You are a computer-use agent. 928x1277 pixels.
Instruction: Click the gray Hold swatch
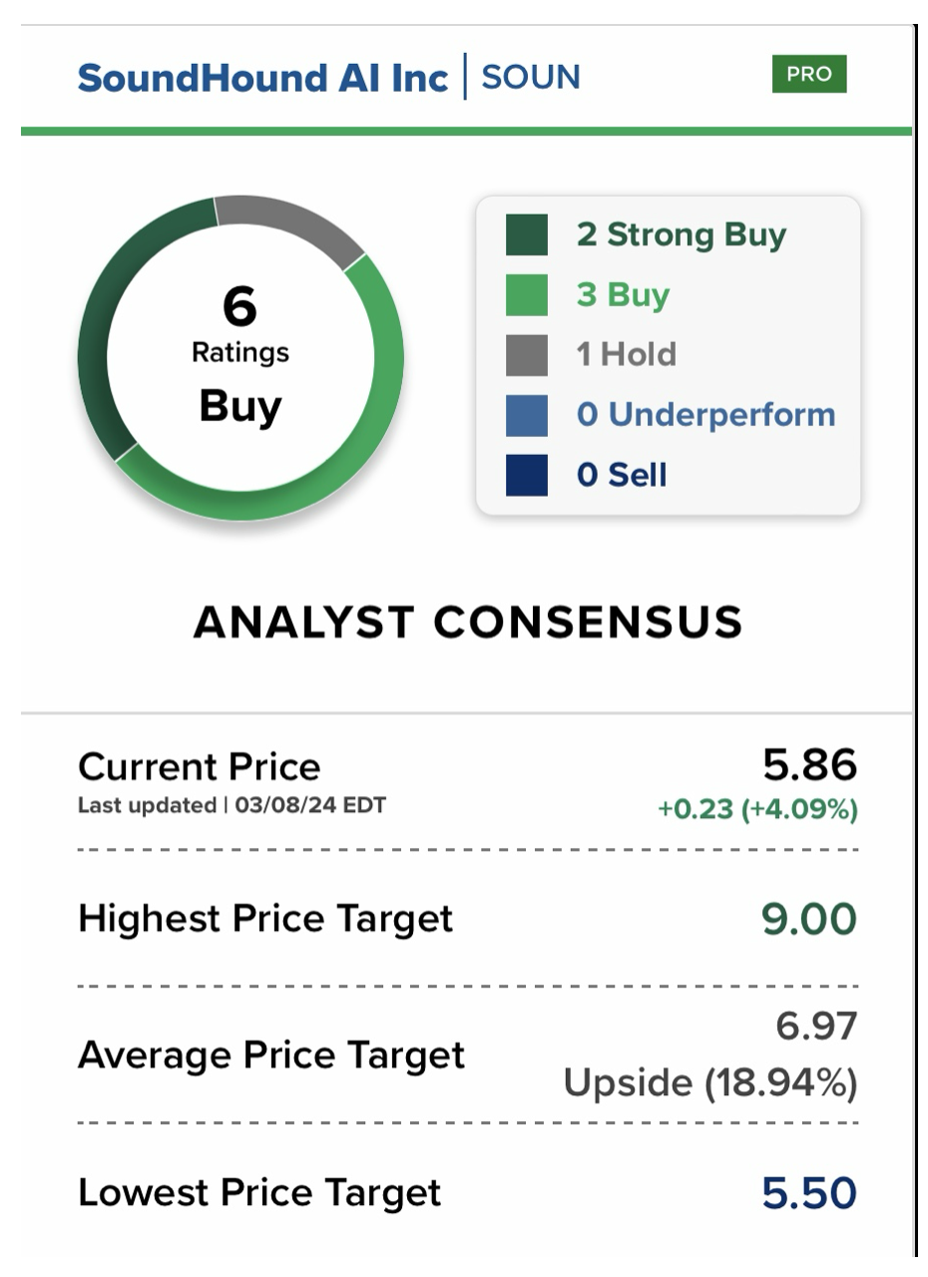pyautogui.click(x=526, y=355)
